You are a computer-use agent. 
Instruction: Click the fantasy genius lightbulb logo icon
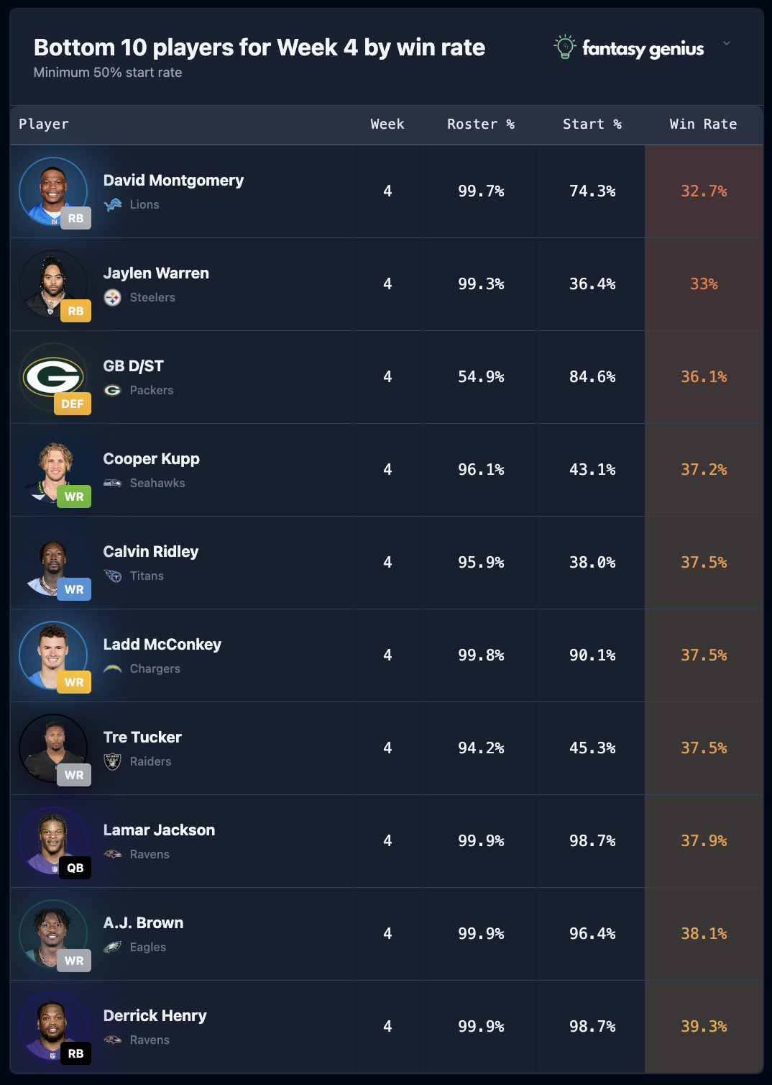pos(565,47)
